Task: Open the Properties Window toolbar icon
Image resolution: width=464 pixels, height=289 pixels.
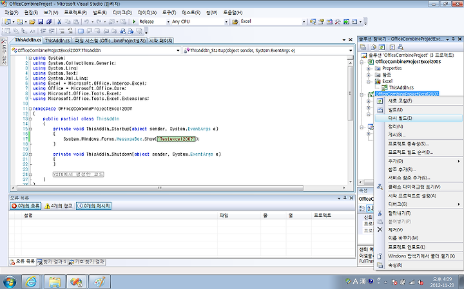Action: (321, 22)
